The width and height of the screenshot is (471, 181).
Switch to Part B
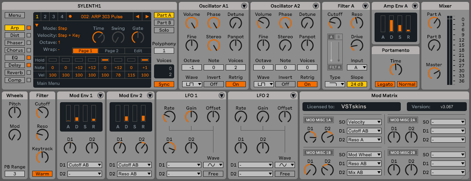click(x=164, y=23)
